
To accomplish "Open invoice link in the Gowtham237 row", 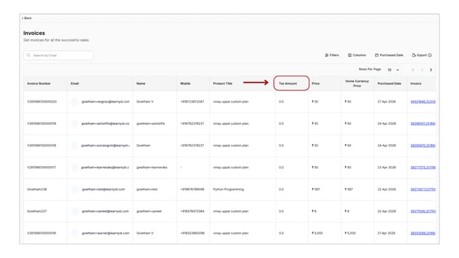I will click(423, 212).
